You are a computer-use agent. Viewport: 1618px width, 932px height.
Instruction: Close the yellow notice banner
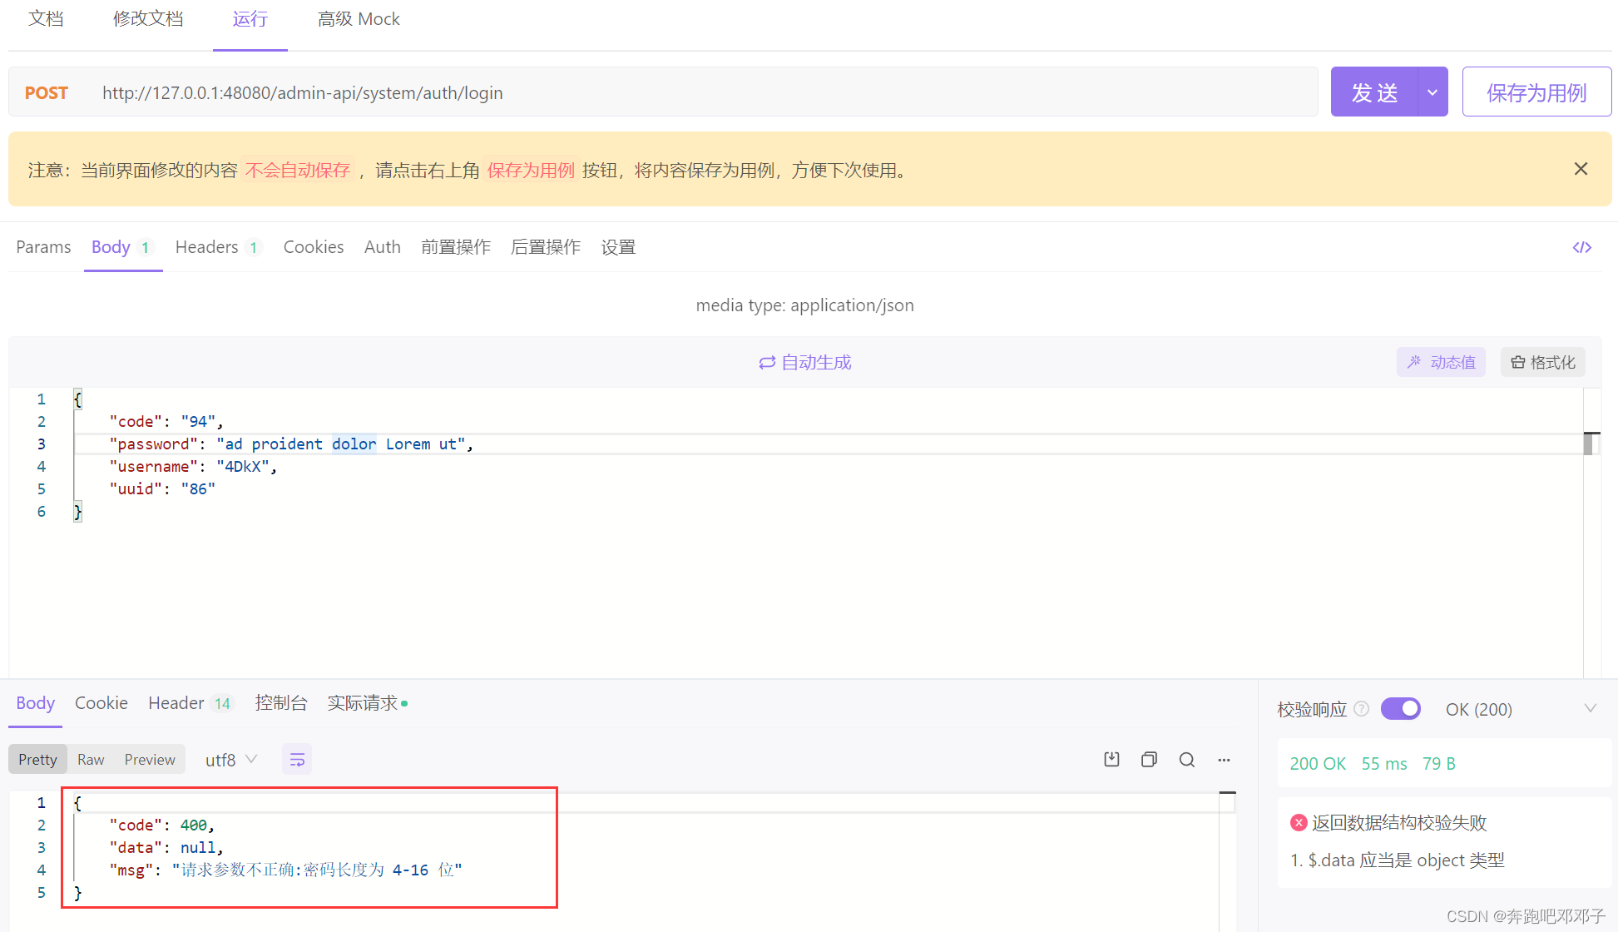pos(1581,169)
